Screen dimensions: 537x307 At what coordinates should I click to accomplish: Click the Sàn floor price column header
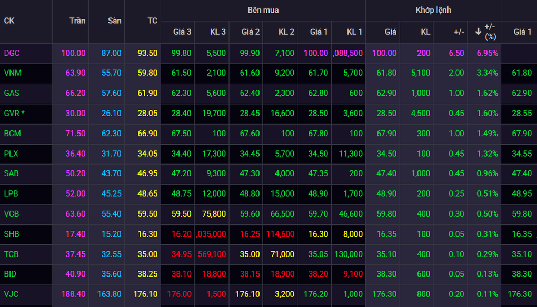click(x=114, y=21)
